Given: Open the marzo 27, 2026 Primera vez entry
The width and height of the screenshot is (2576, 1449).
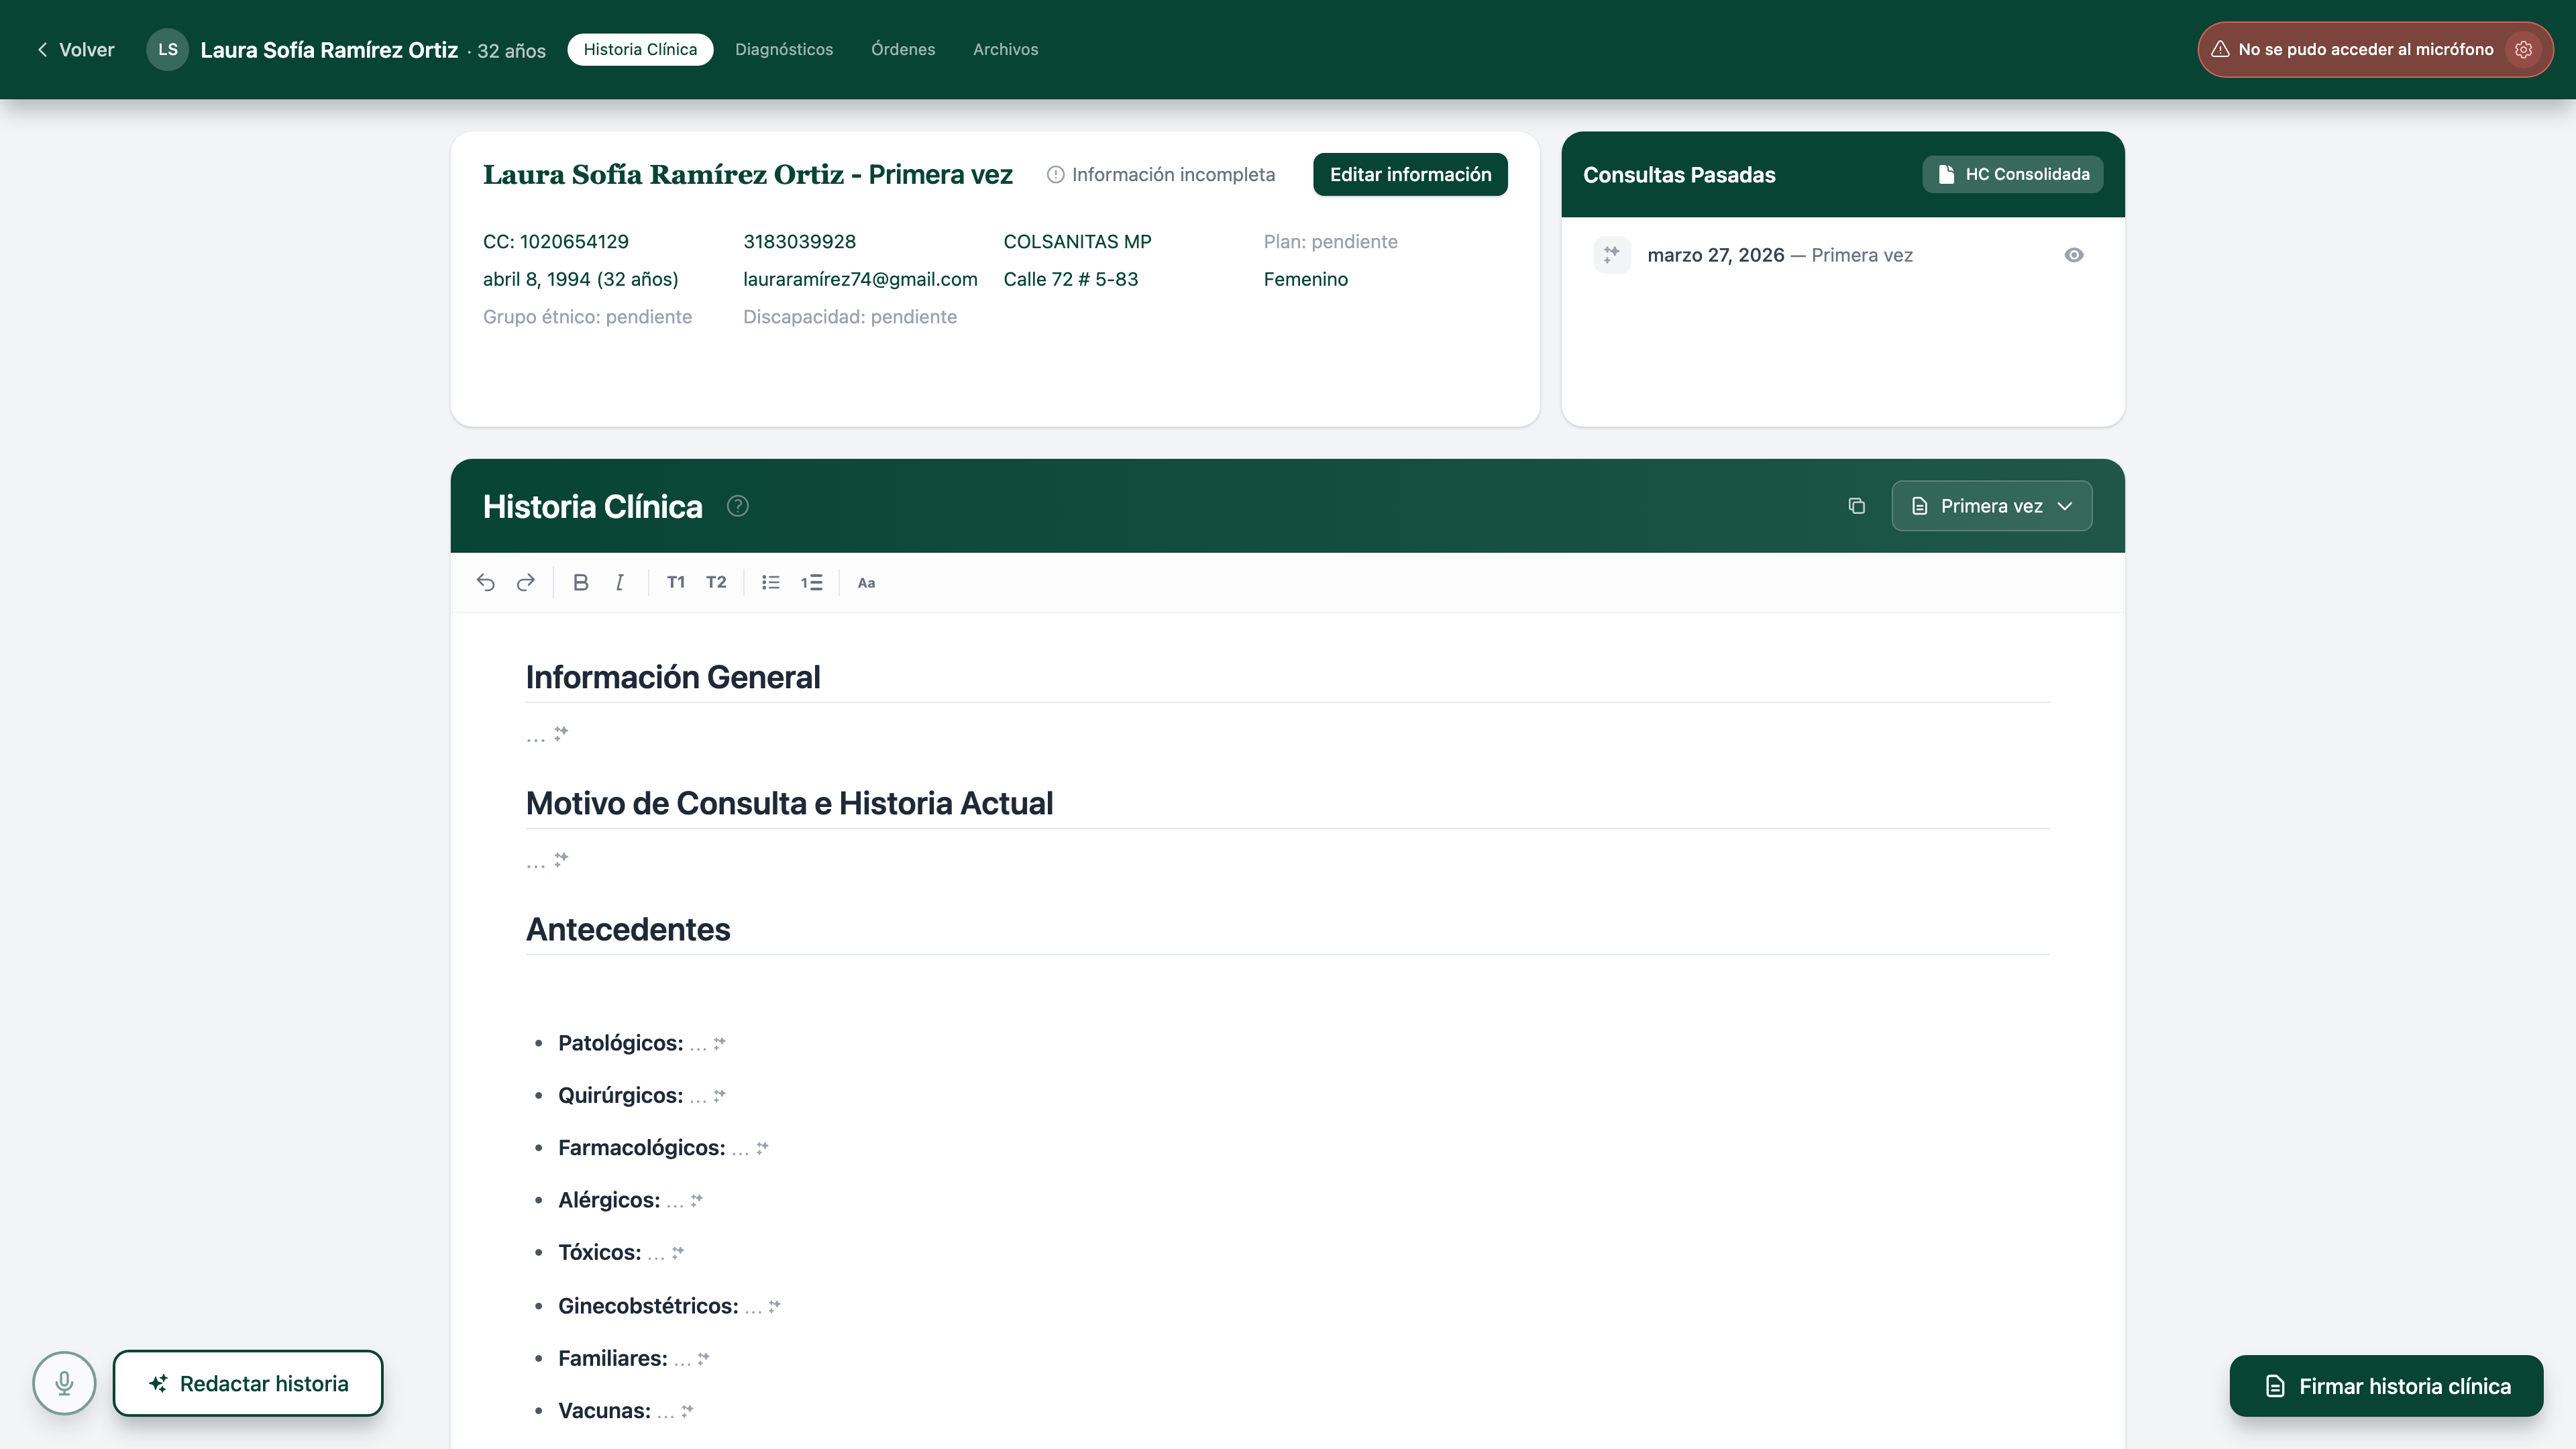Looking at the screenshot, I should pos(1842,255).
